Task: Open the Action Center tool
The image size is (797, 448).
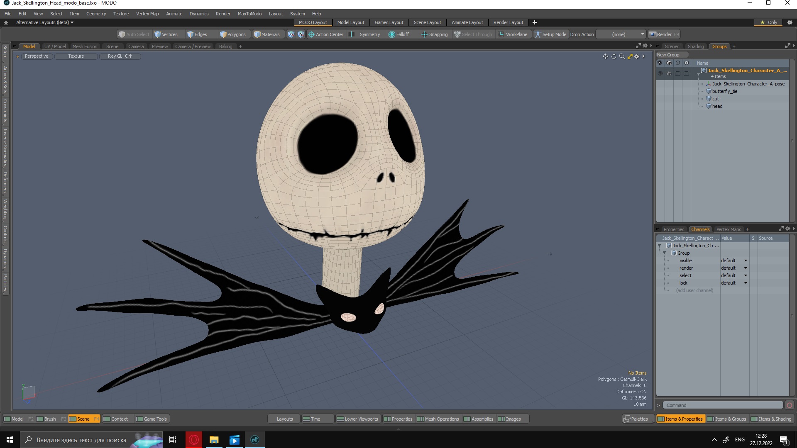Action: (326, 34)
